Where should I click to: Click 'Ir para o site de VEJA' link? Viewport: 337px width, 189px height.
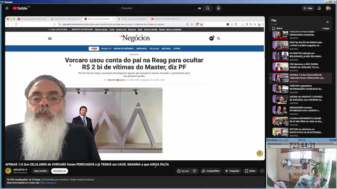coord(58,29)
